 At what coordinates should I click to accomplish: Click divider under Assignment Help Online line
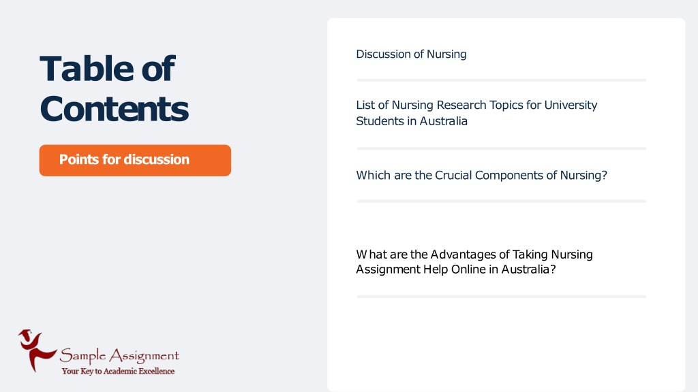tap(501, 297)
